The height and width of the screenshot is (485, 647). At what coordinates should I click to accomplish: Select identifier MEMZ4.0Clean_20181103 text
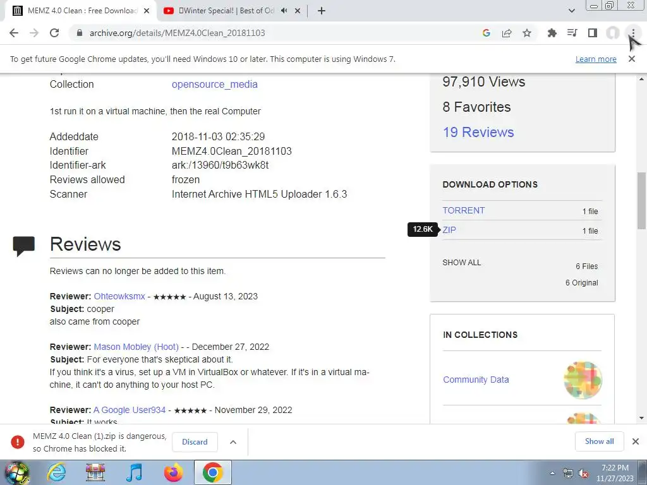231,151
